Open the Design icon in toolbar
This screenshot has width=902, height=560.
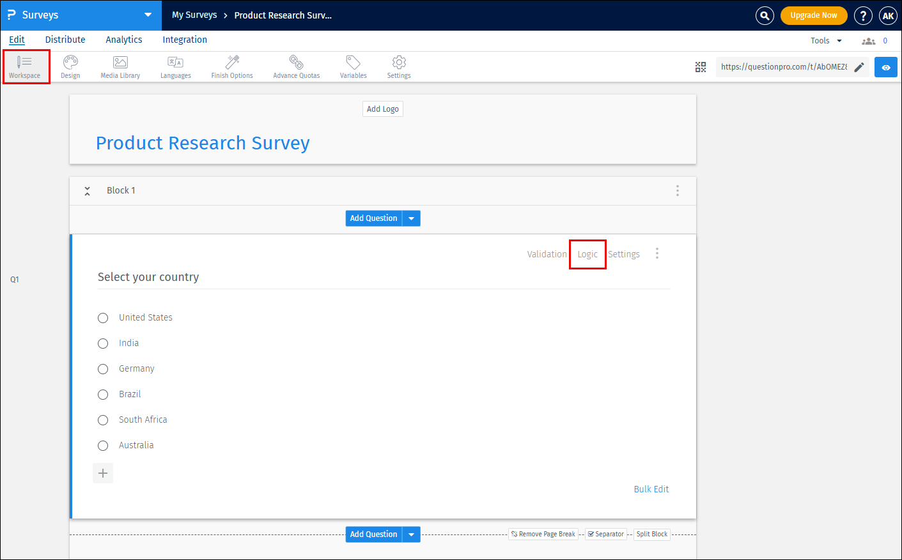click(70, 66)
